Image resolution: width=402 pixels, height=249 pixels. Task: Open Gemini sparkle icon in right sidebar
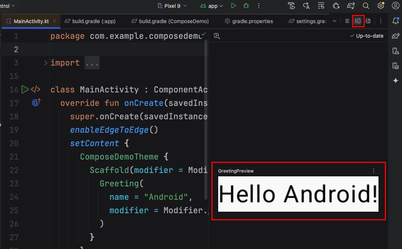click(x=396, y=81)
